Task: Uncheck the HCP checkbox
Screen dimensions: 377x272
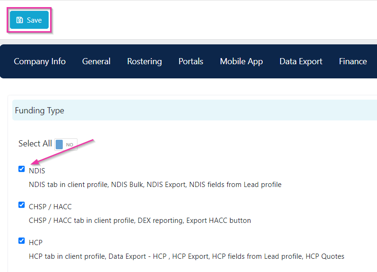Action: (x=22, y=240)
